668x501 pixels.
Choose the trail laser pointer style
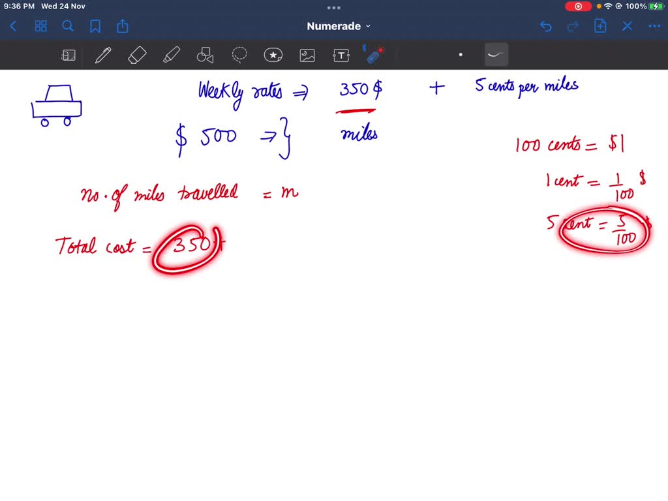496,55
